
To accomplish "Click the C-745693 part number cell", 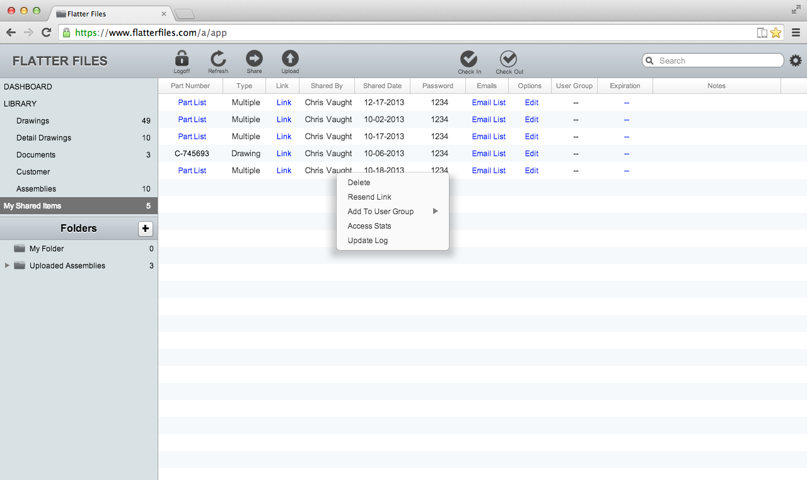I will pyautogui.click(x=192, y=154).
